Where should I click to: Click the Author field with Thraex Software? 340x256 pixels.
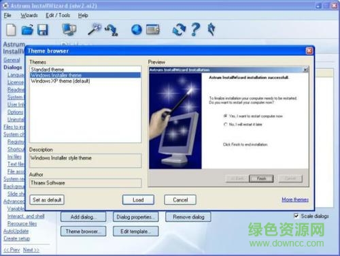click(85, 183)
